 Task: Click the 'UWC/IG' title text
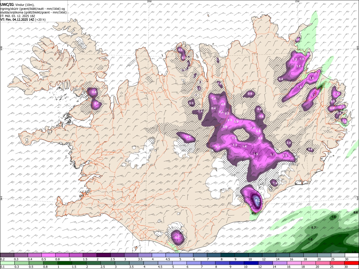tap(7, 4)
